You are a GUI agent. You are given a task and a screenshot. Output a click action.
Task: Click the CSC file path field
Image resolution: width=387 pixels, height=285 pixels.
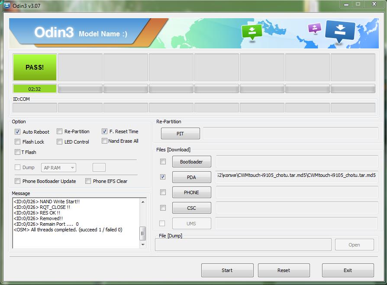pyautogui.click(x=297, y=208)
